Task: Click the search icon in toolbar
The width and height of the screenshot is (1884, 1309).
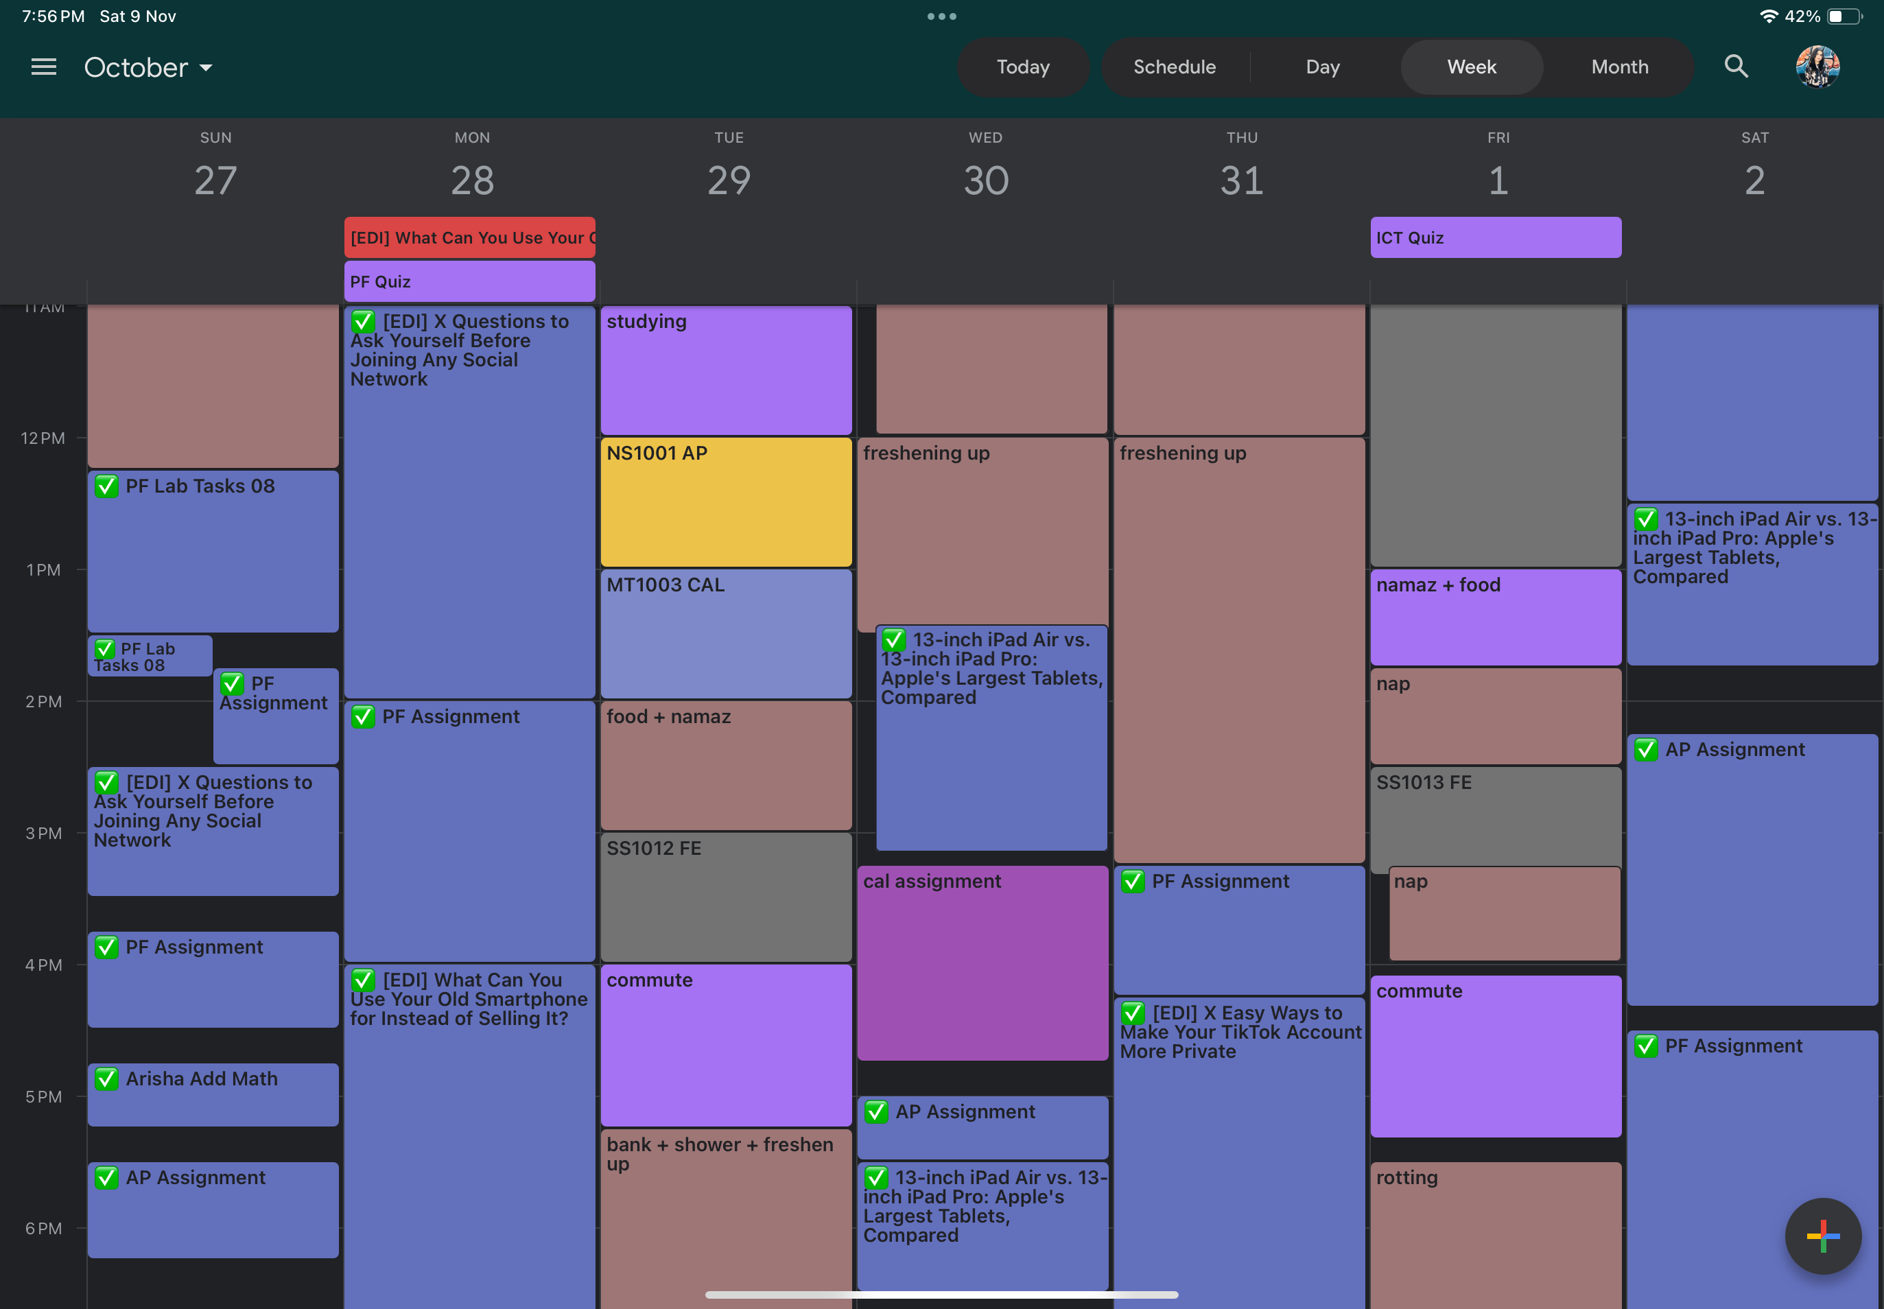Action: point(1738,66)
